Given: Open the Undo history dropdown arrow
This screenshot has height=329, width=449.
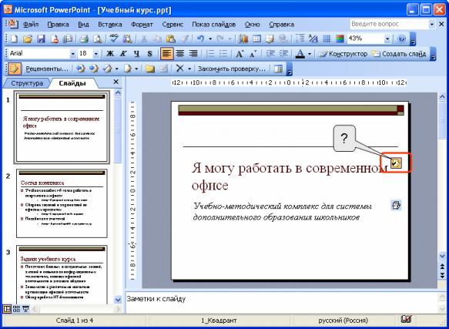Looking at the screenshot, I should (x=210, y=39).
